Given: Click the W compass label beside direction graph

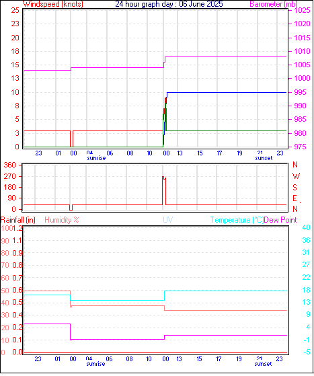Looking at the screenshot, I should 296,176.
